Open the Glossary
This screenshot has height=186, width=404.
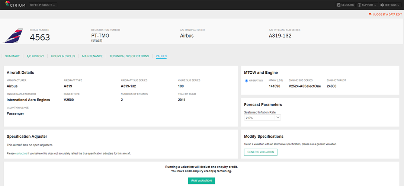pyautogui.click(x=346, y=5)
